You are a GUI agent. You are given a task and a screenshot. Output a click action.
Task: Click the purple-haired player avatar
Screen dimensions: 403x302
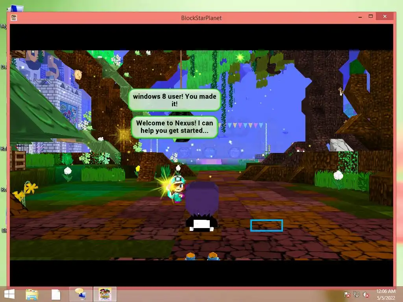[x=202, y=206]
